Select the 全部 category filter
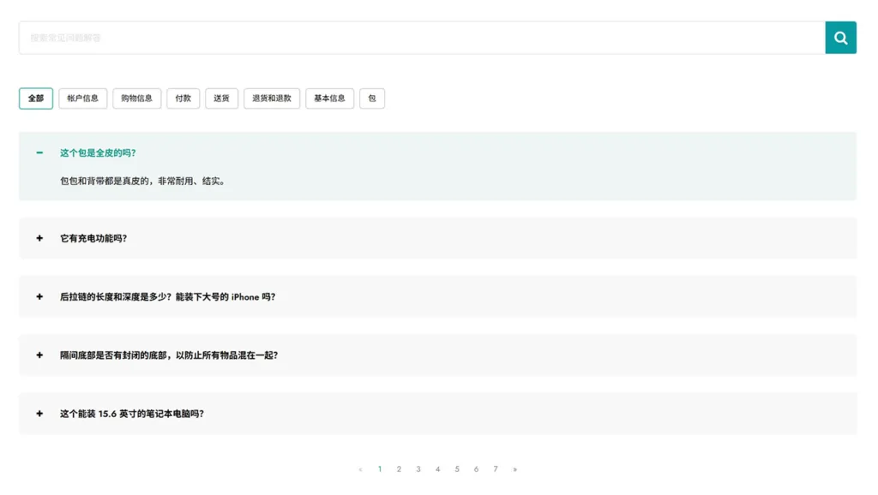 pos(36,98)
